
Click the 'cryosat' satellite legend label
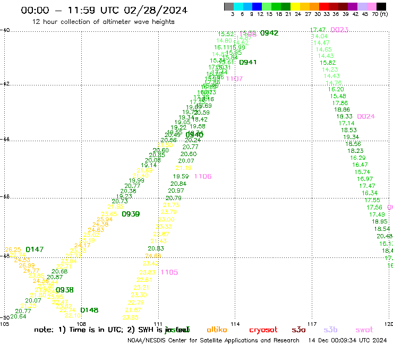pyautogui.click(x=263, y=330)
